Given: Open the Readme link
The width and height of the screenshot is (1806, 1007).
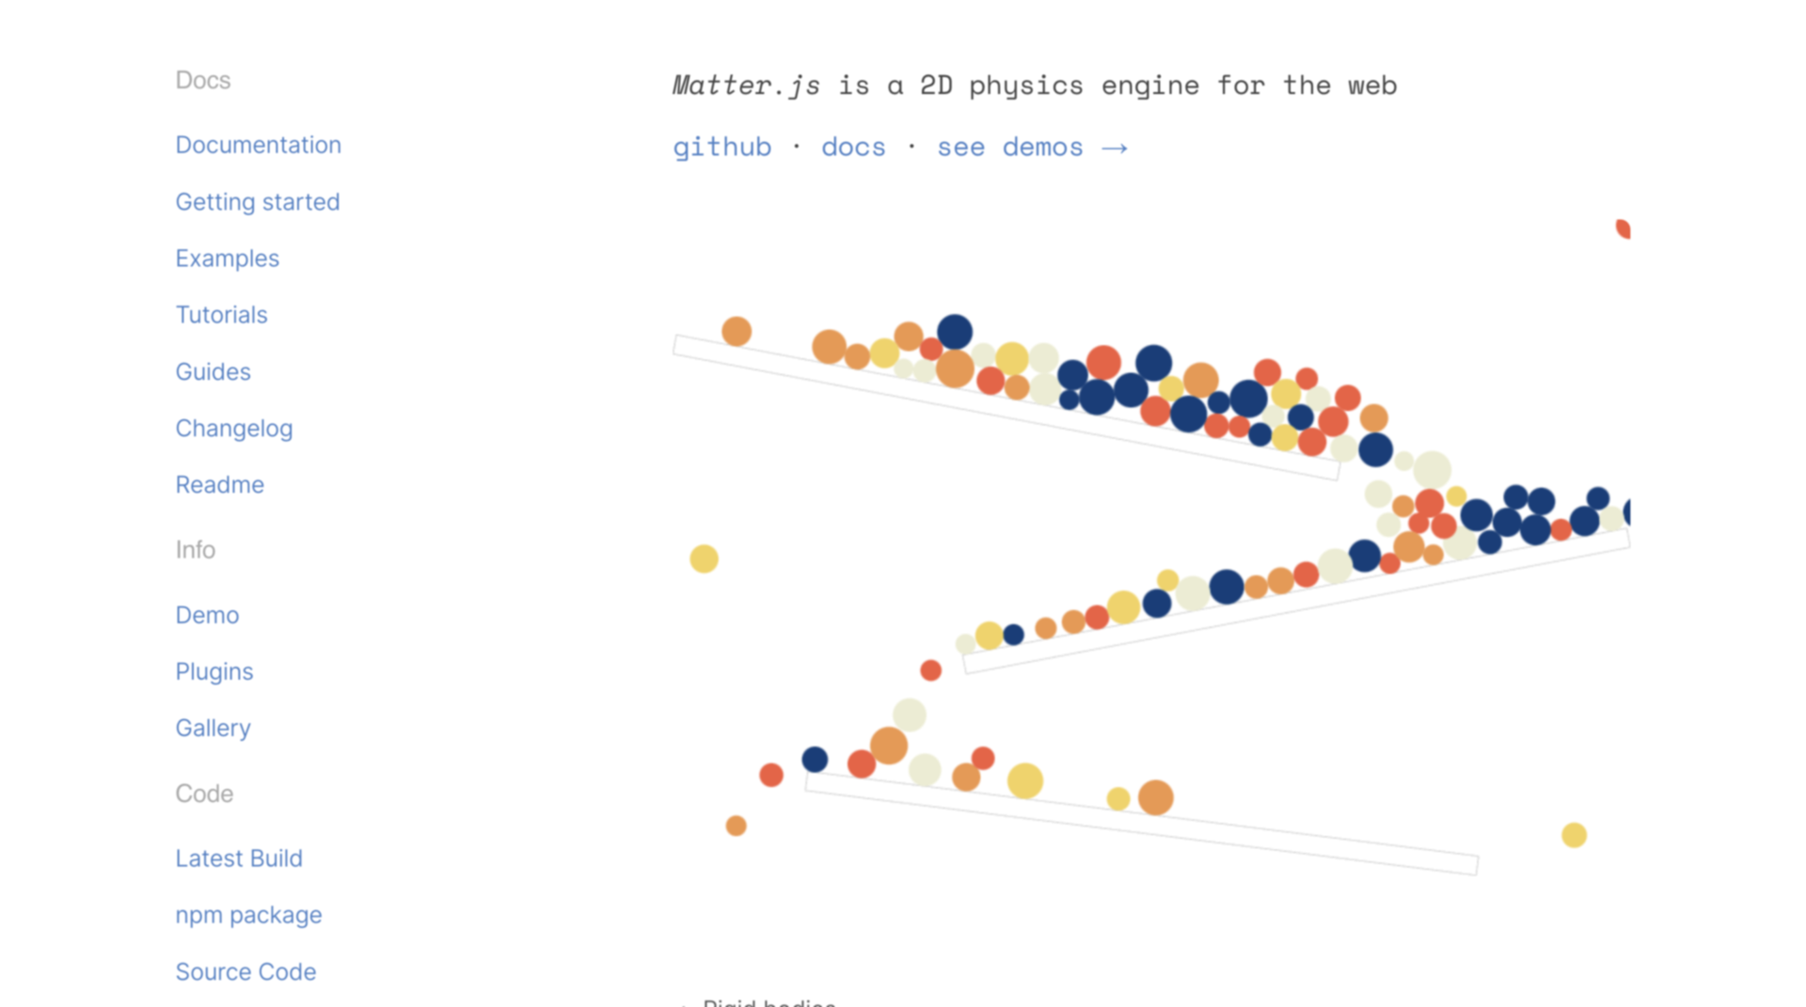Looking at the screenshot, I should [x=219, y=485].
